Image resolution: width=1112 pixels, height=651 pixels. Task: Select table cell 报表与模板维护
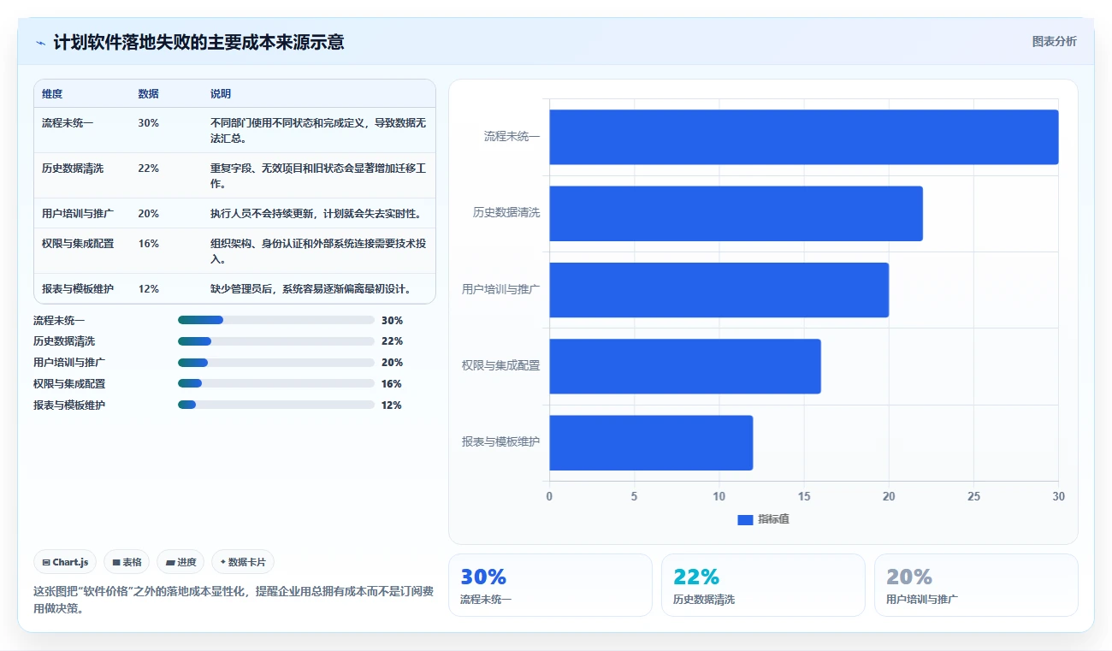coord(78,289)
